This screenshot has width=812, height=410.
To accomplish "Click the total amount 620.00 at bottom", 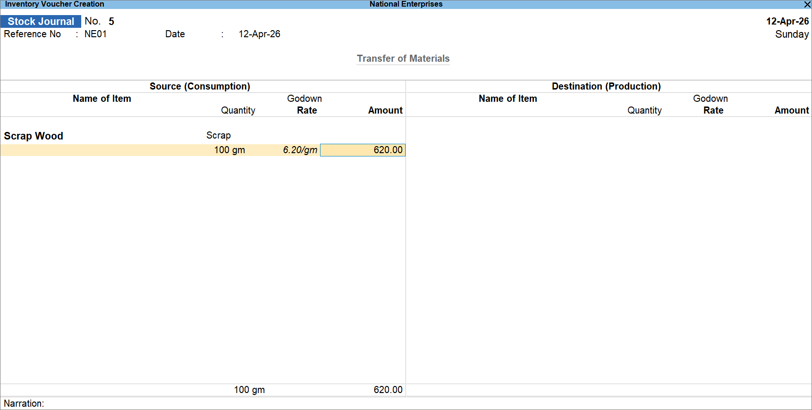I will click(388, 390).
